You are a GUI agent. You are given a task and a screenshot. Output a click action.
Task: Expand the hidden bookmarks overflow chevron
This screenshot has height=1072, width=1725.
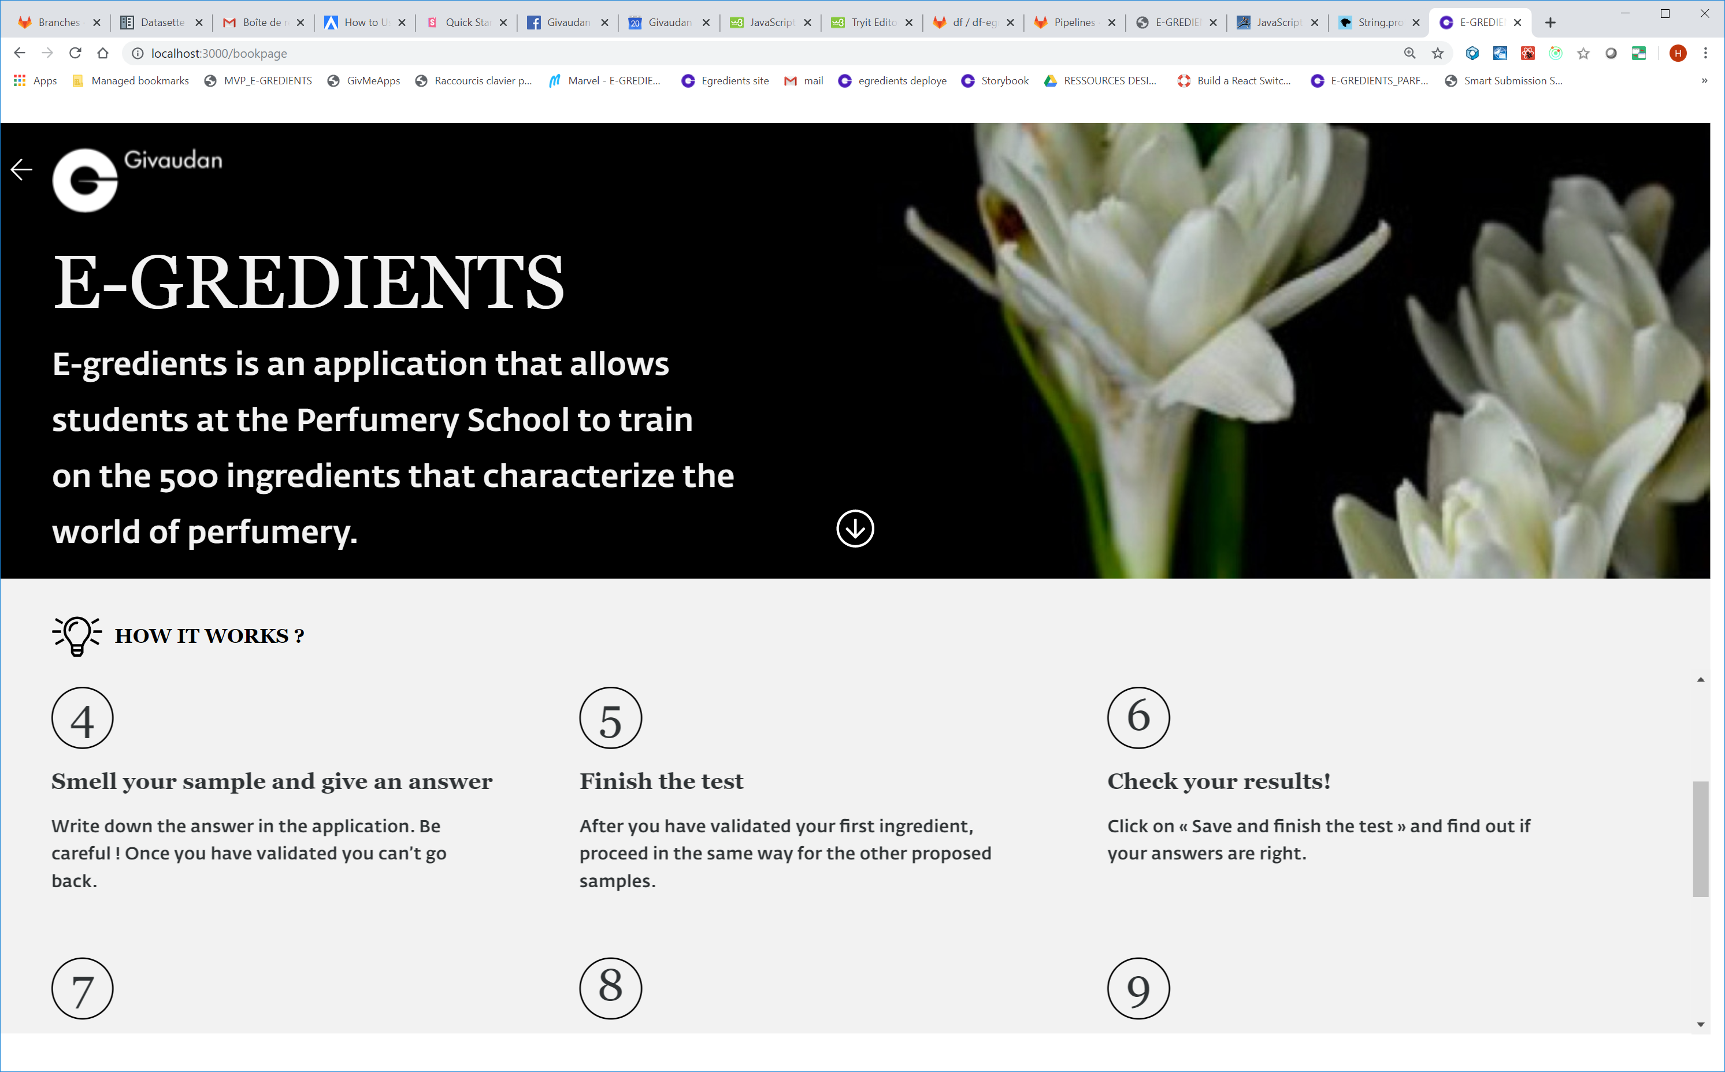coord(1704,81)
